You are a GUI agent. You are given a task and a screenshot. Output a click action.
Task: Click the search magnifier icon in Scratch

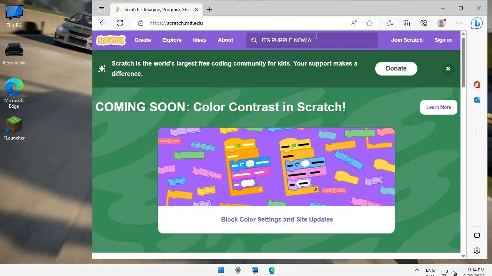coord(254,40)
